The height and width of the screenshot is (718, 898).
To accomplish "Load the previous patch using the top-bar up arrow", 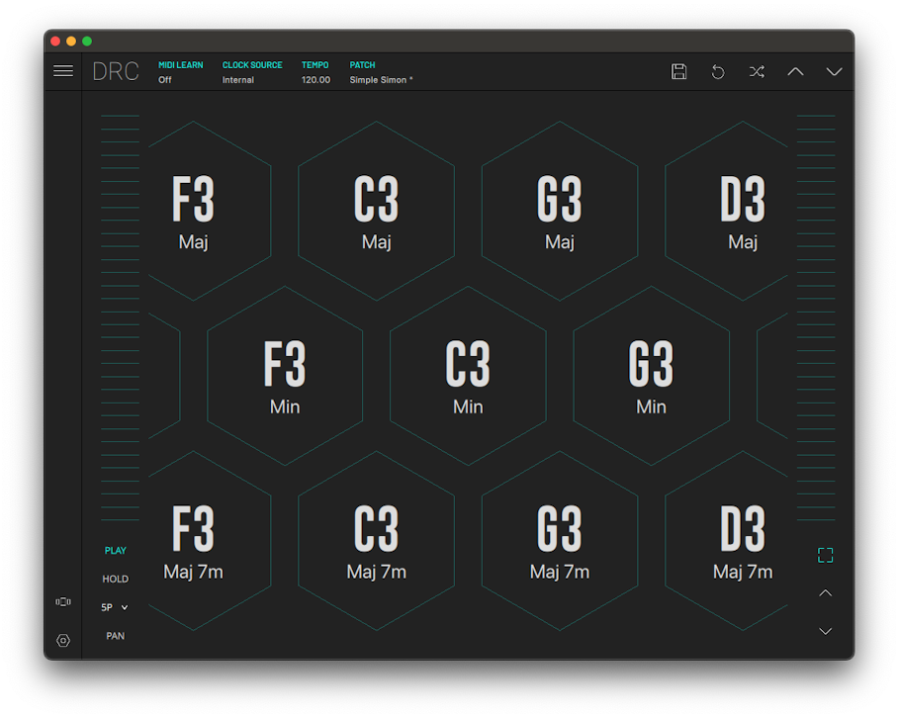I will click(795, 71).
